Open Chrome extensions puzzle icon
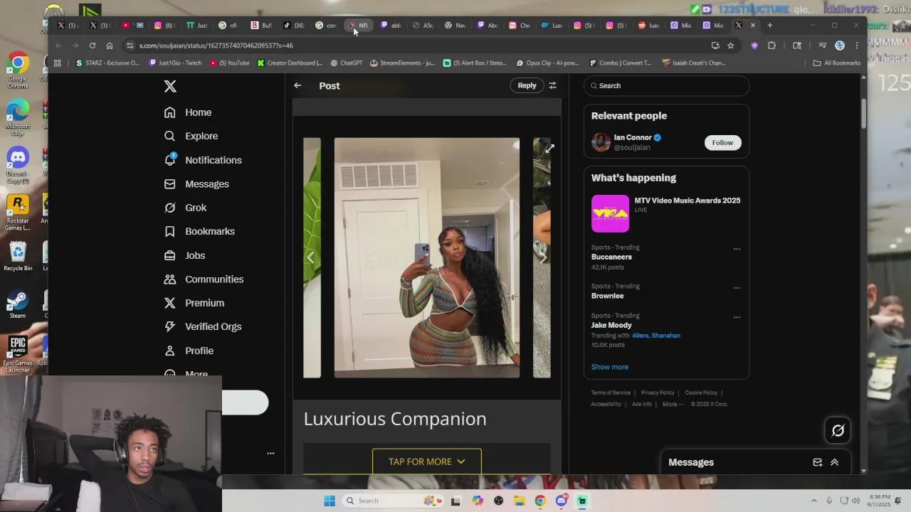This screenshot has height=512, width=911. tap(772, 46)
